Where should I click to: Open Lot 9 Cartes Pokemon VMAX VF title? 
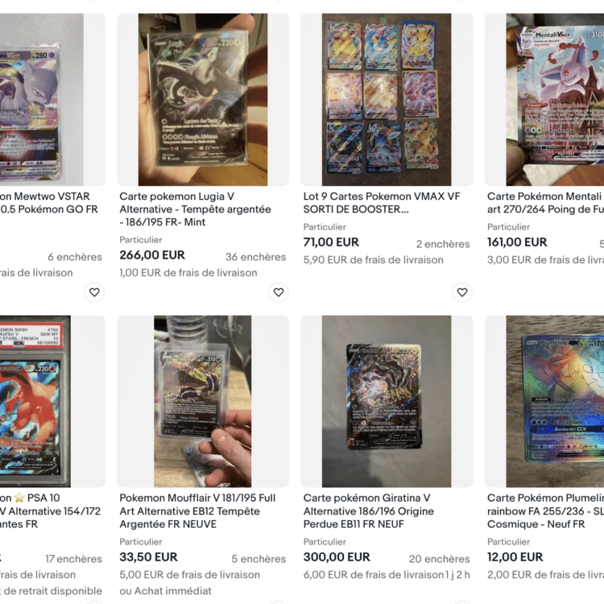tap(382, 203)
